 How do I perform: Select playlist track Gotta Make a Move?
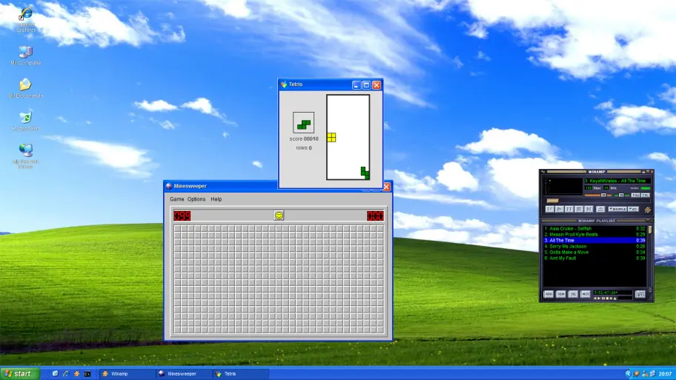pyautogui.click(x=594, y=252)
